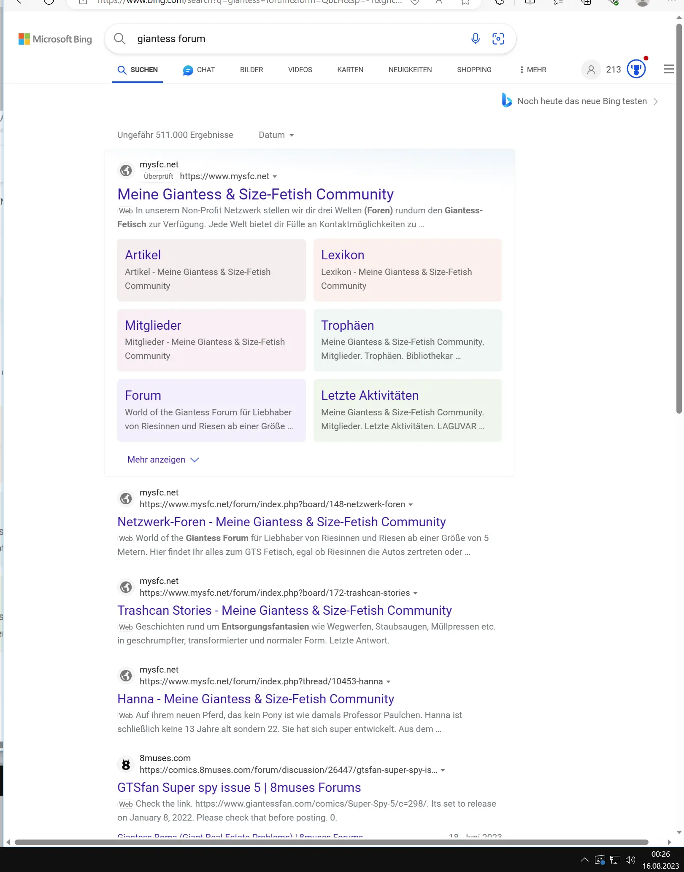Click the browser favorites star icon
684x872 pixels.
pyautogui.click(x=465, y=2)
